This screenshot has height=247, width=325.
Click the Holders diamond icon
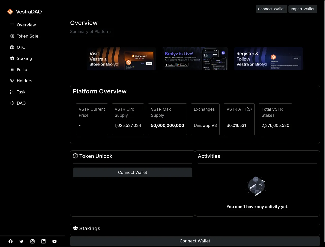click(12, 81)
